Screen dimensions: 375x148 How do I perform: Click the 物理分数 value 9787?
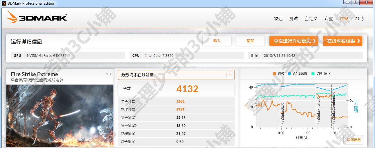[x=180, y=110]
